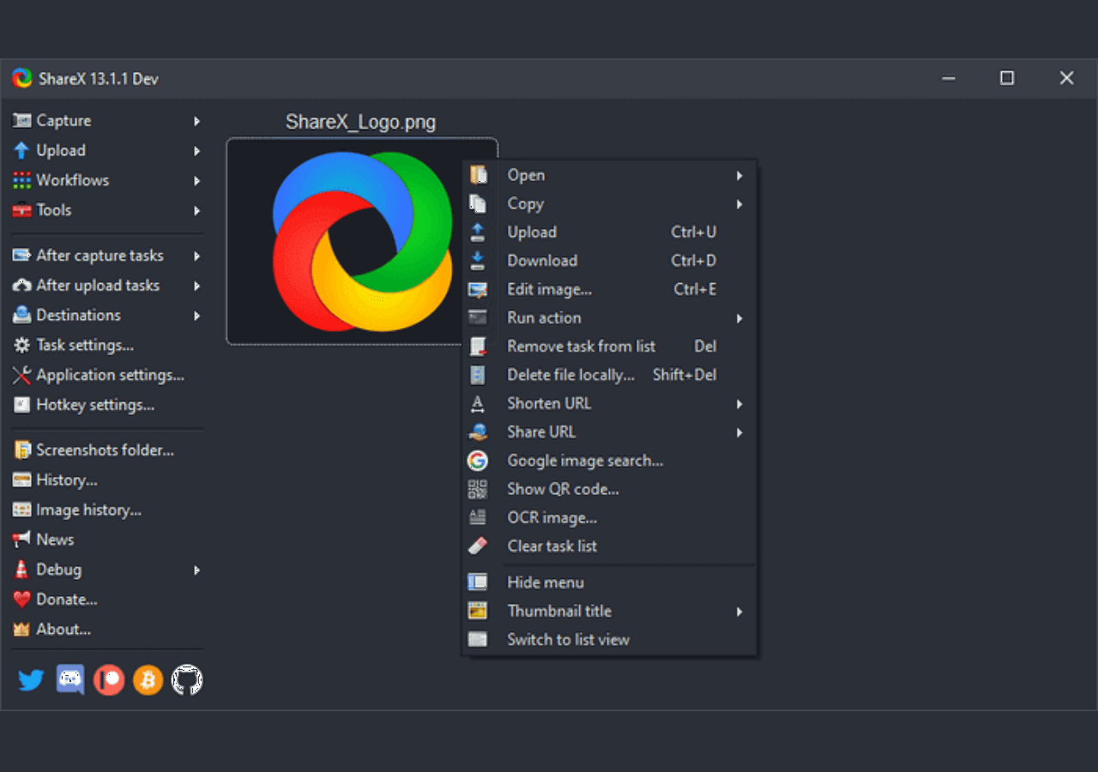1098x772 pixels.
Task: Click the Clear task list eraser icon
Action: (x=478, y=546)
